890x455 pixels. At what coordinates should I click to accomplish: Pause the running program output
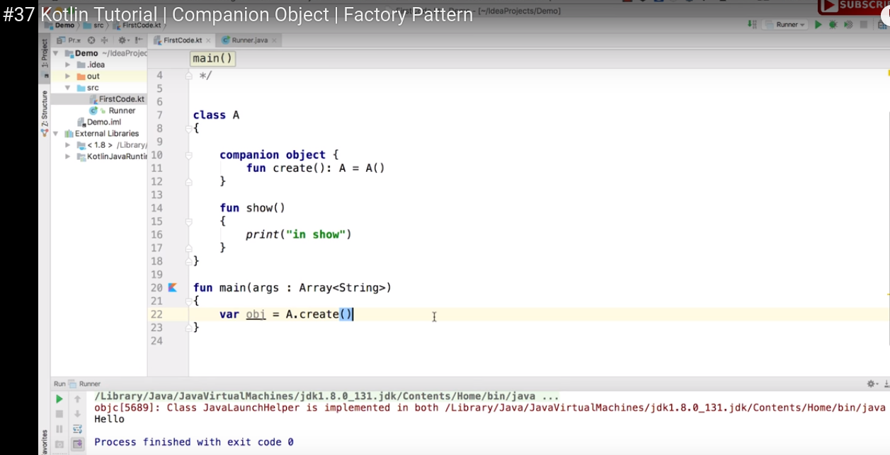coord(59,430)
